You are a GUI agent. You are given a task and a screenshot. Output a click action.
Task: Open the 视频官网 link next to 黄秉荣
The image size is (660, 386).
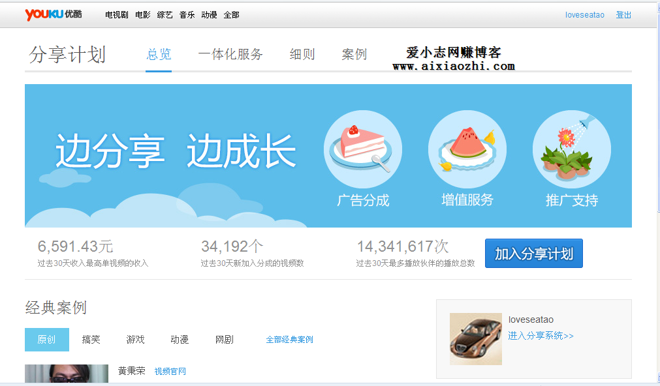click(x=170, y=371)
